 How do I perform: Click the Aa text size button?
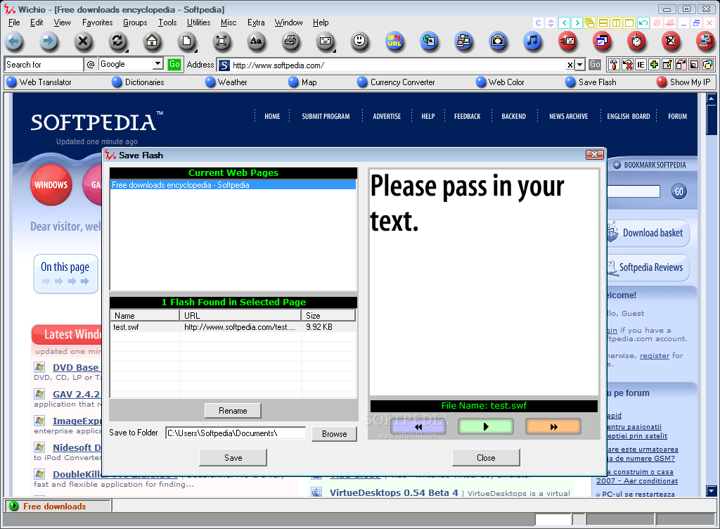[256, 42]
